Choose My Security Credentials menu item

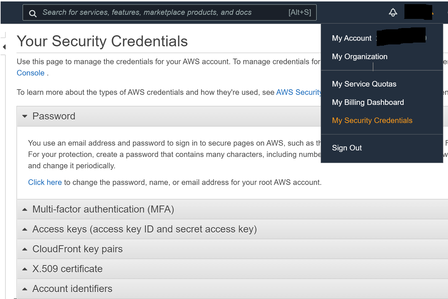[x=372, y=120]
